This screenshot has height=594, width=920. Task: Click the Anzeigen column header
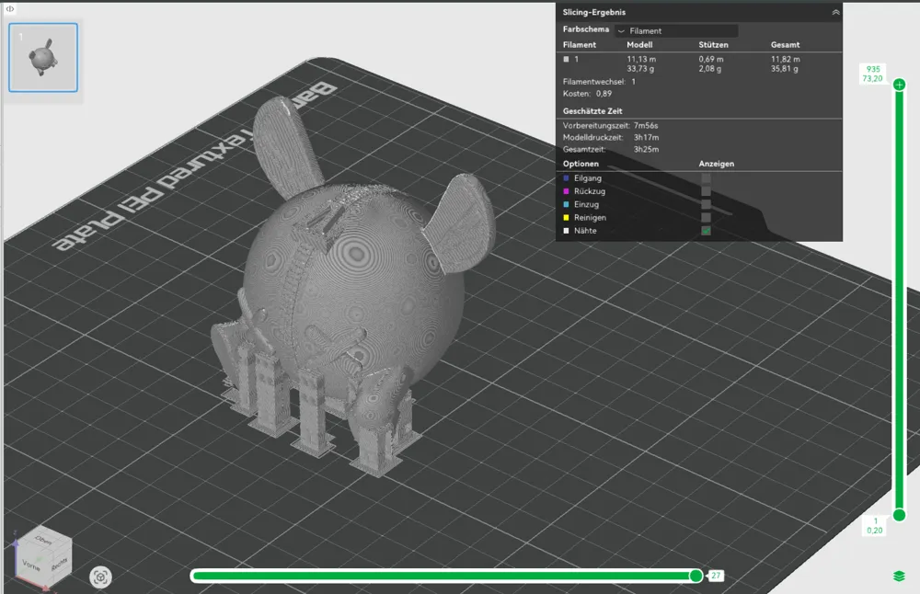pos(716,164)
